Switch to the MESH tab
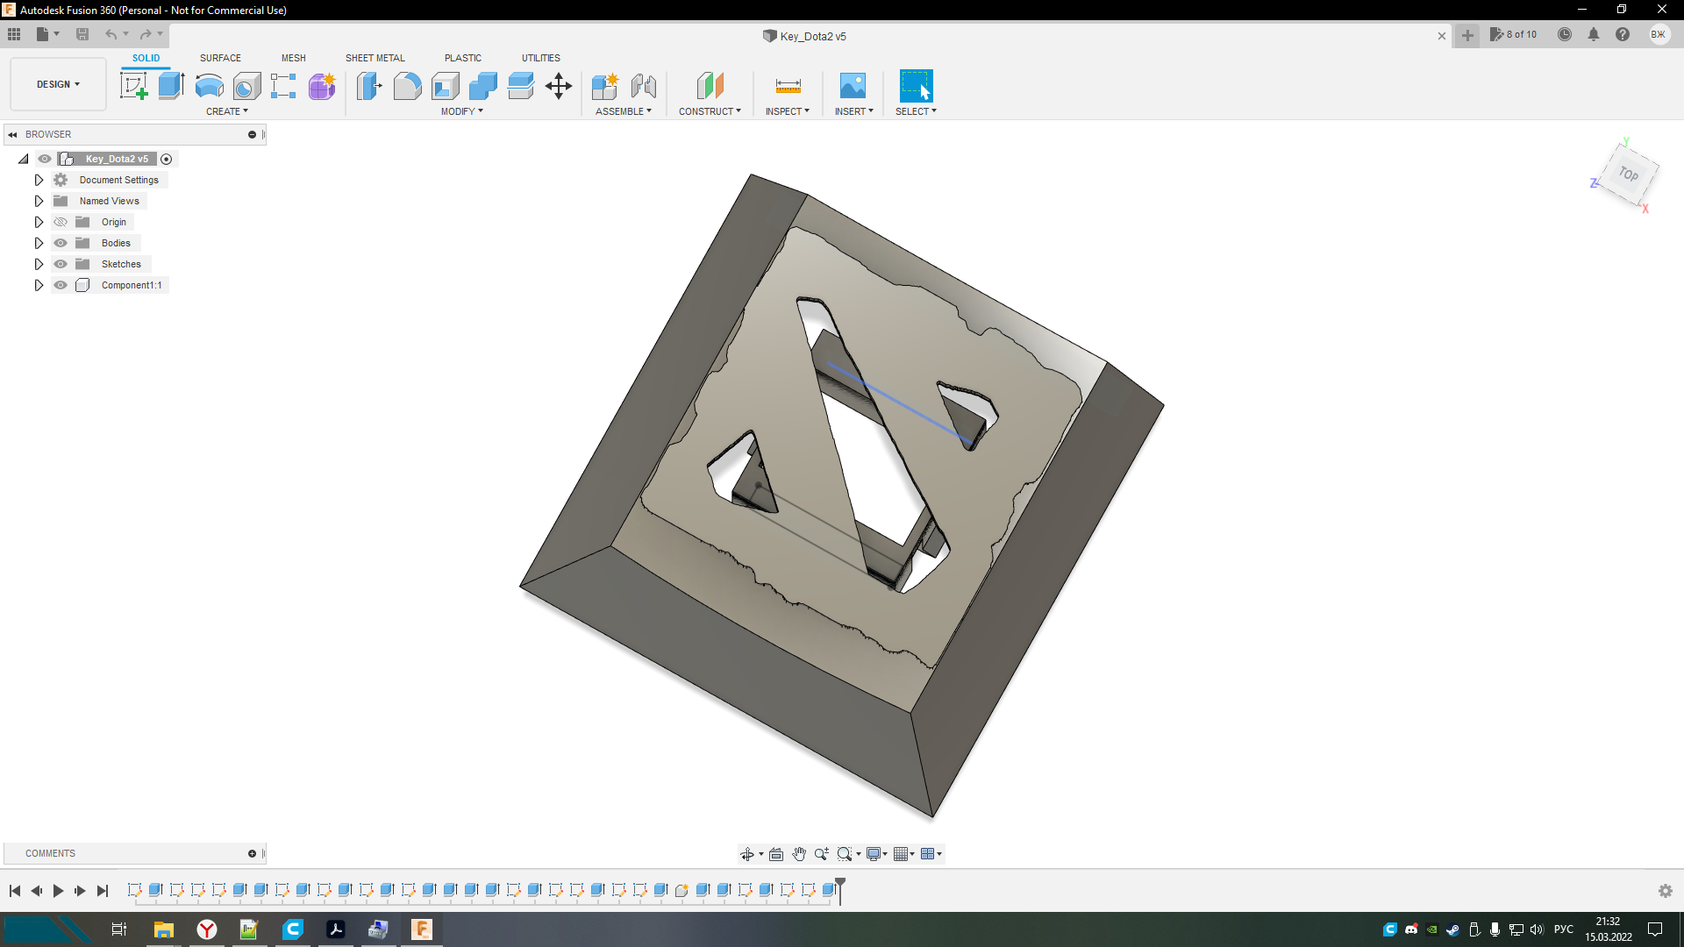Screen dimensions: 1684x947 [x=294, y=58]
